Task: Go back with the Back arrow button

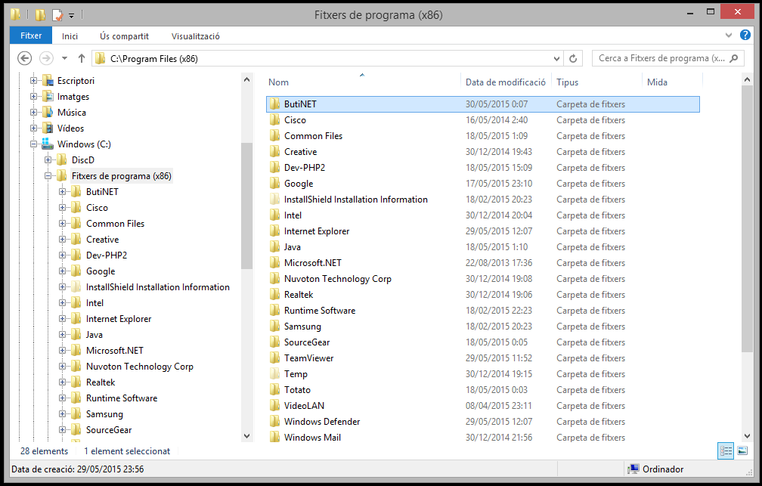Action: coord(24,58)
